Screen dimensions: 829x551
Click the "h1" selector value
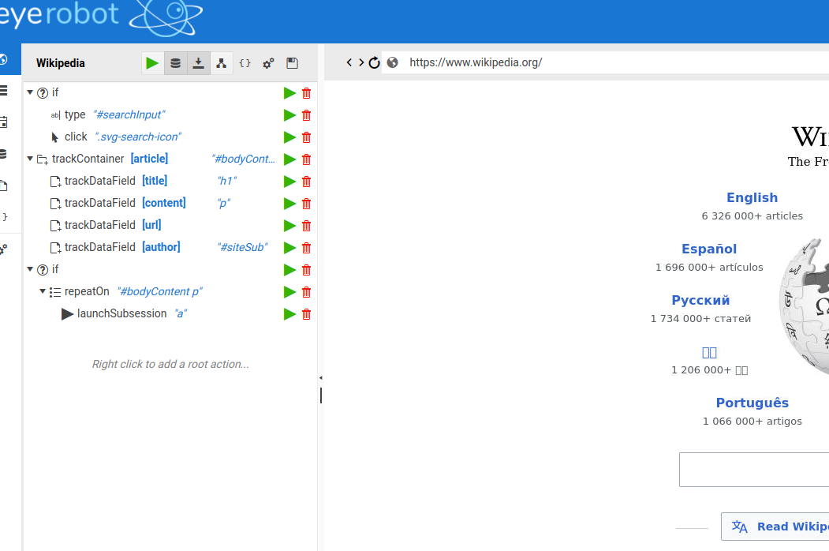(x=227, y=181)
